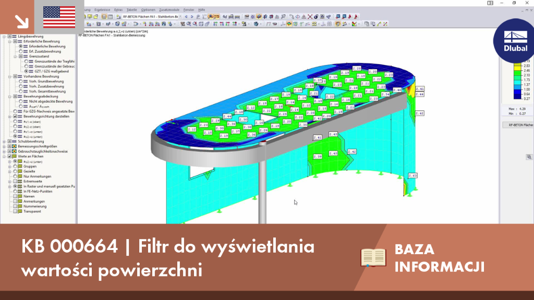
Task: Click the US flag language icon
Action: 59,17
